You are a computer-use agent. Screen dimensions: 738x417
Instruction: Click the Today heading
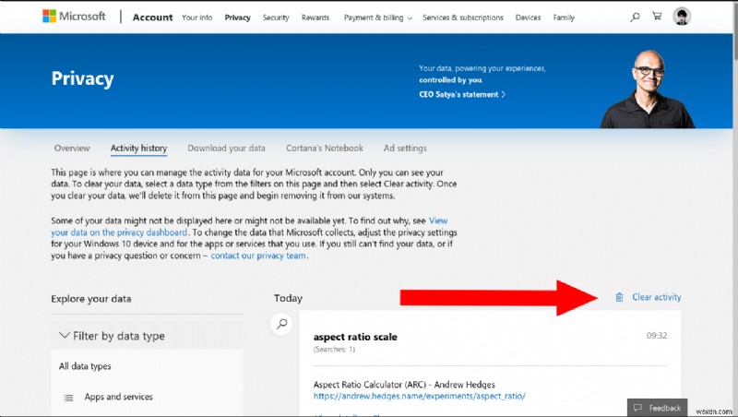(x=288, y=298)
